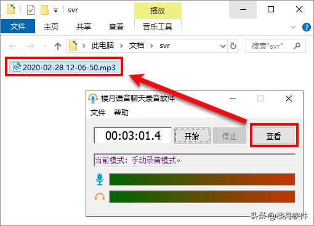Screen dimensions: 314x226
Task: Click the microphone level meter bar
Action: (202, 179)
